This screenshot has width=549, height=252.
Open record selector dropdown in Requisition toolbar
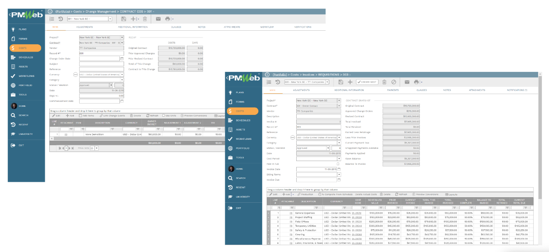327,82
